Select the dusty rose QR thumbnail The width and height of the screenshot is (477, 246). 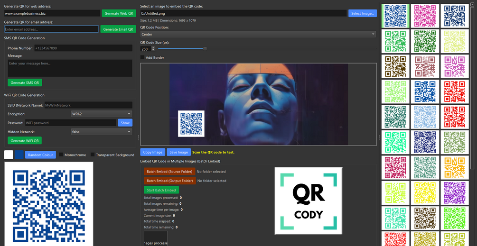425,66
